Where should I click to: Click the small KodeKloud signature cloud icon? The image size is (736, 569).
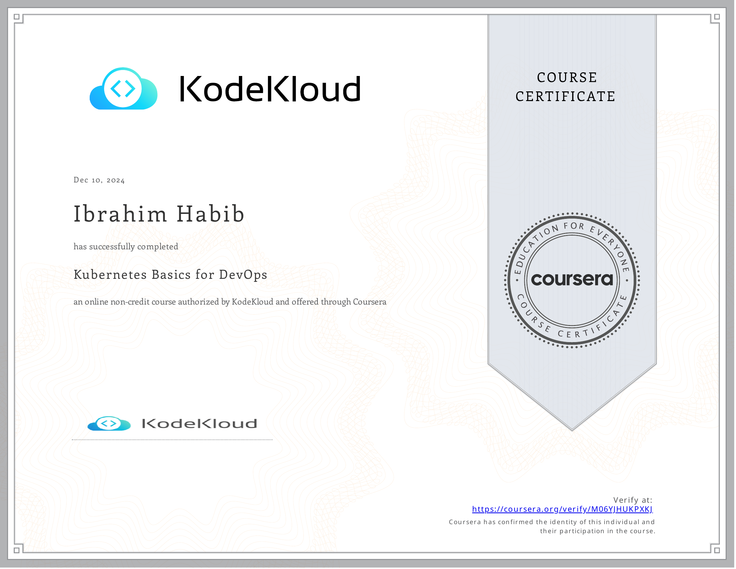coord(109,424)
